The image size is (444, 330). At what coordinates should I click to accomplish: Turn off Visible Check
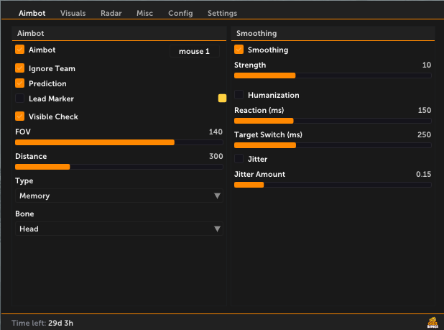click(x=20, y=116)
